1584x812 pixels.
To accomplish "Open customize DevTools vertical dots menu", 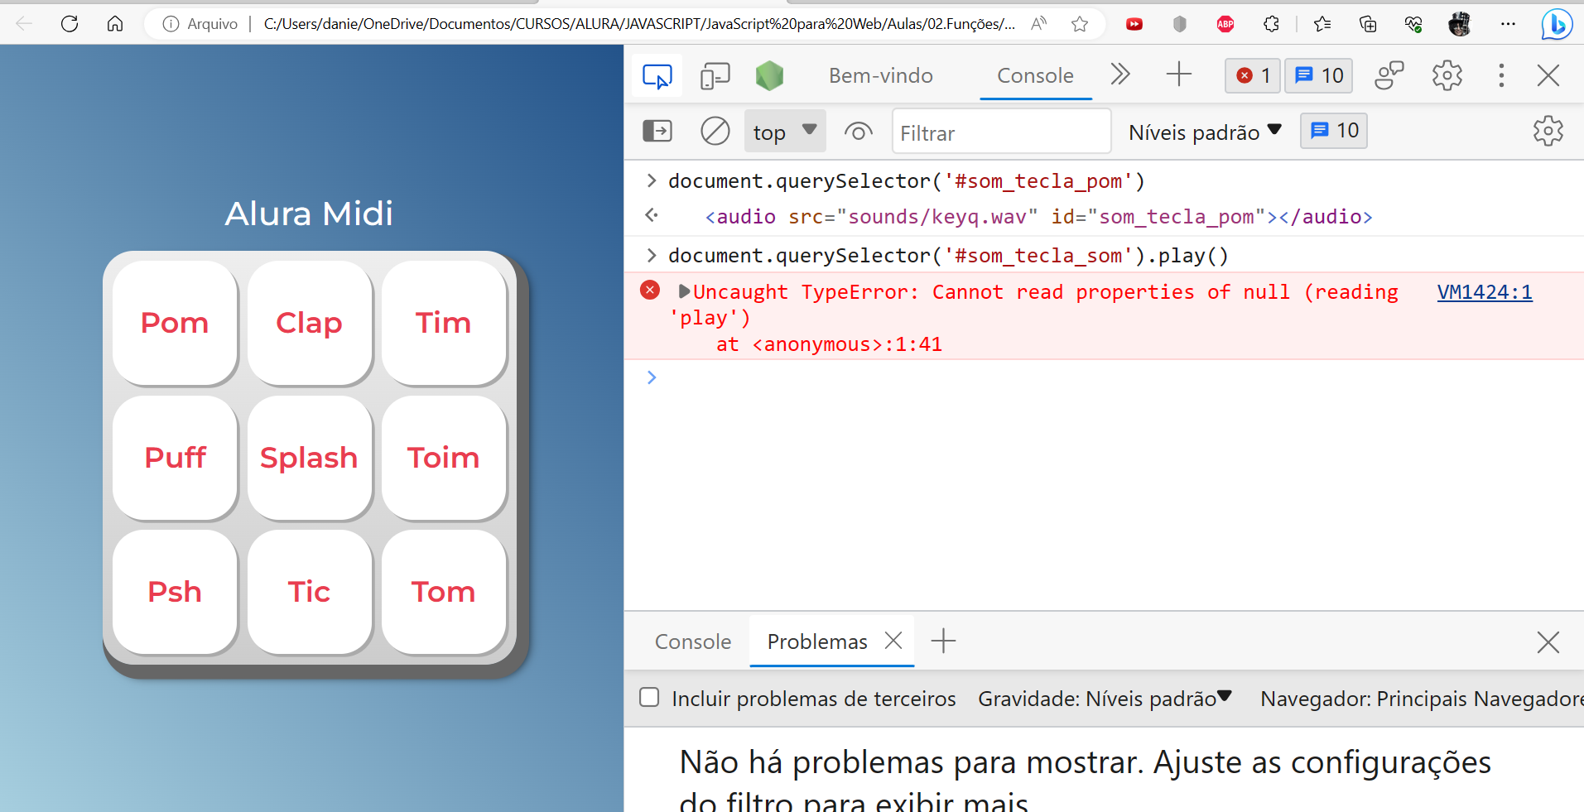I will [x=1501, y=76].
